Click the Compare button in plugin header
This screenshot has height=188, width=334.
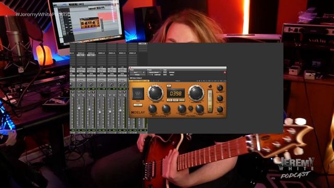(158, 75)
